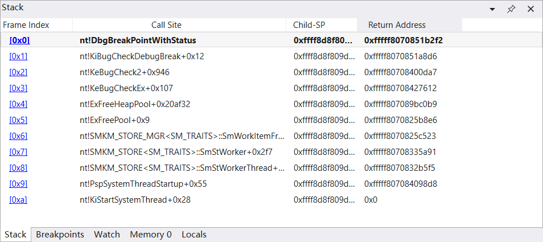Open the Watch tab
This screenshot has width=543, height=242.
click(107, 235)
